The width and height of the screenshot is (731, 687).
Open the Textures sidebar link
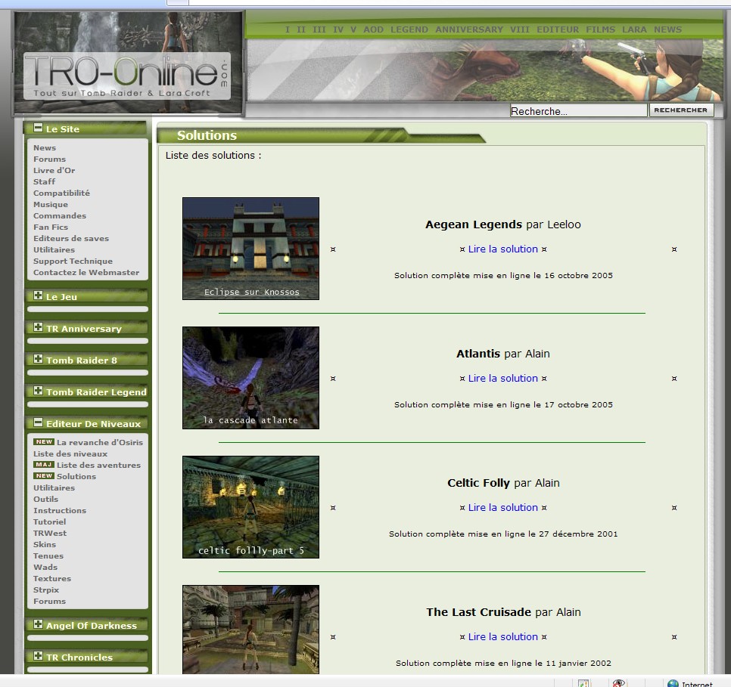tap(52, 578)
